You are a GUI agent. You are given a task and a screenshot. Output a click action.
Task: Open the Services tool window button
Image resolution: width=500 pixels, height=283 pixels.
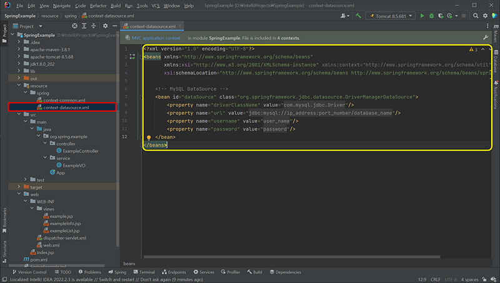(204, 272)
